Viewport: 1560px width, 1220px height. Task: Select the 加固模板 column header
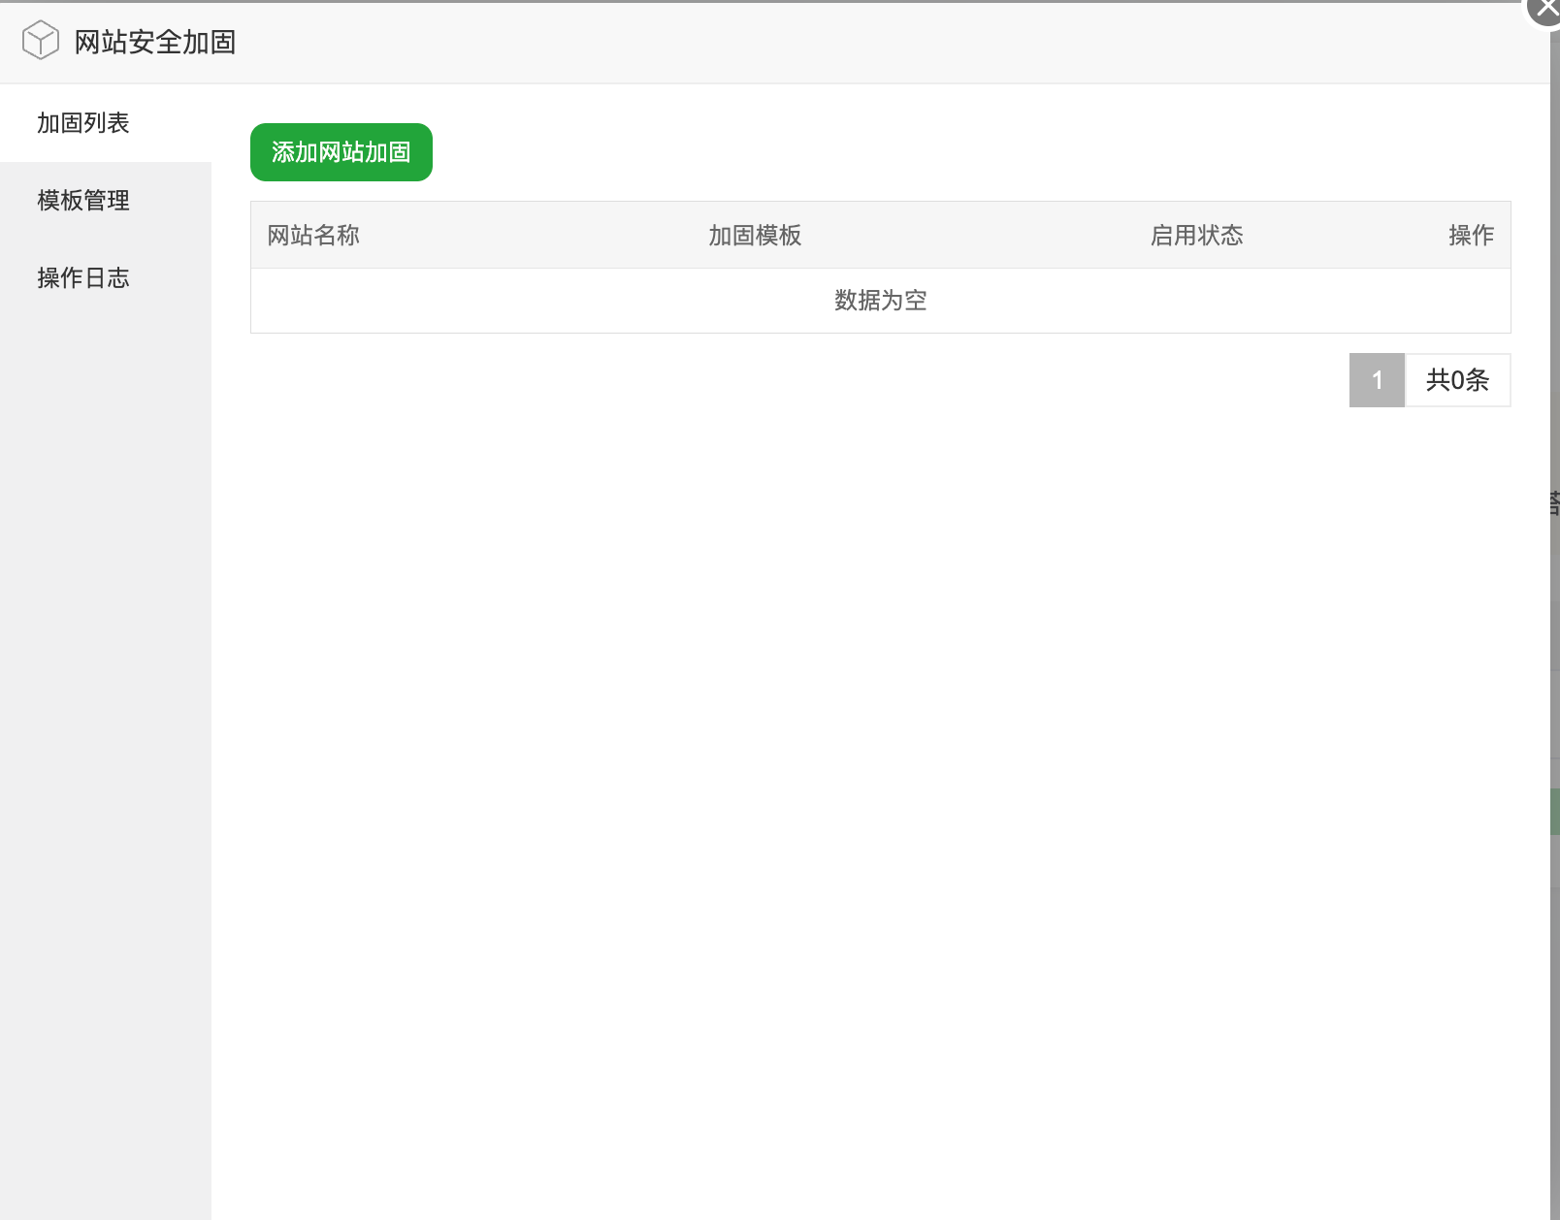755,236
